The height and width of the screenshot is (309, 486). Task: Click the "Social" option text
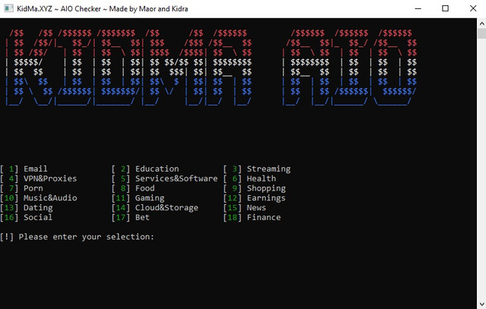38,217
